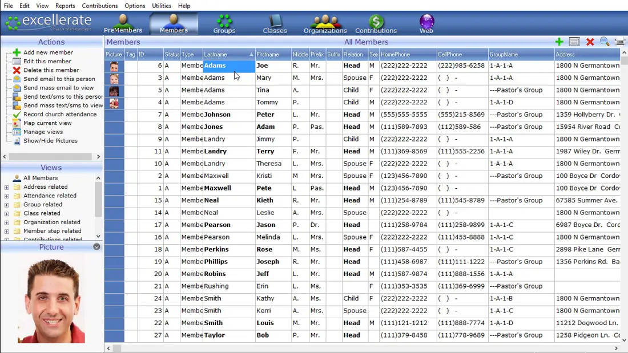The width and height of the screenshot is (628, 353).
Task: Sort by the Lastname column header
Action: 226,54
